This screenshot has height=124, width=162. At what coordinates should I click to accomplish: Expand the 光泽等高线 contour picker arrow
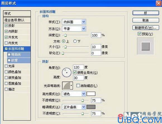pyautogui.click(x=71, y=86)
